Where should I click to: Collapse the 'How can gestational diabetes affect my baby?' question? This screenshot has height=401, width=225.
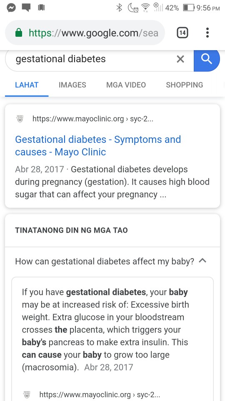tap(105, 261)
